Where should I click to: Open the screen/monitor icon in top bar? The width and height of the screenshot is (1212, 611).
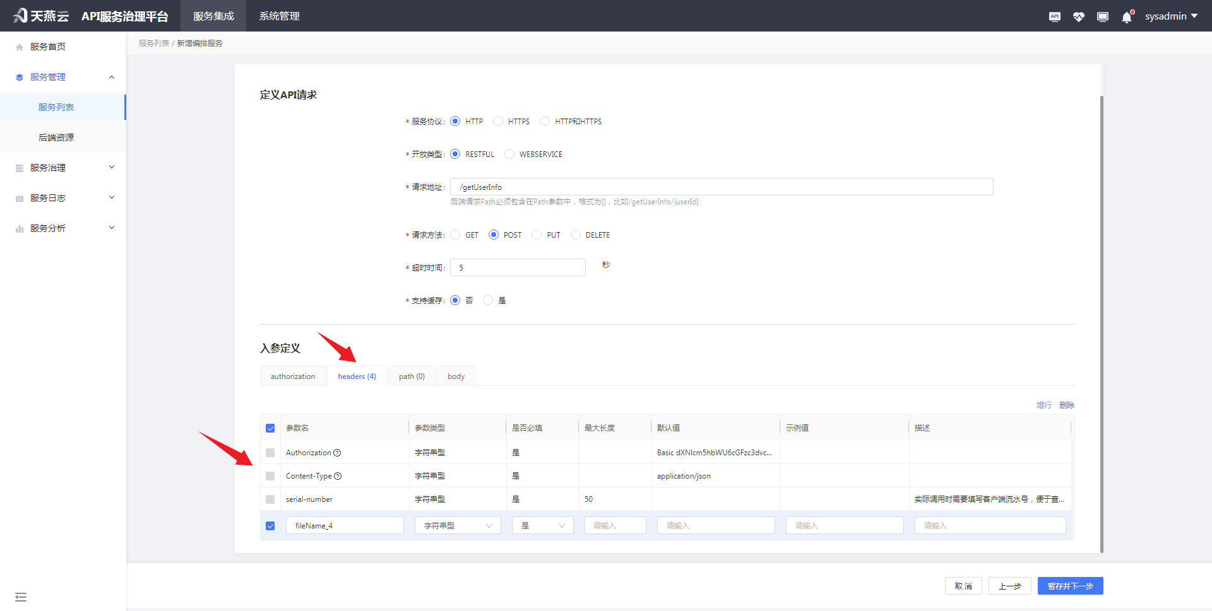pos(1102,16)
